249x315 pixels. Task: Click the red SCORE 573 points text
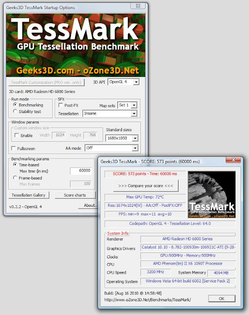click(x=145, y=174)
